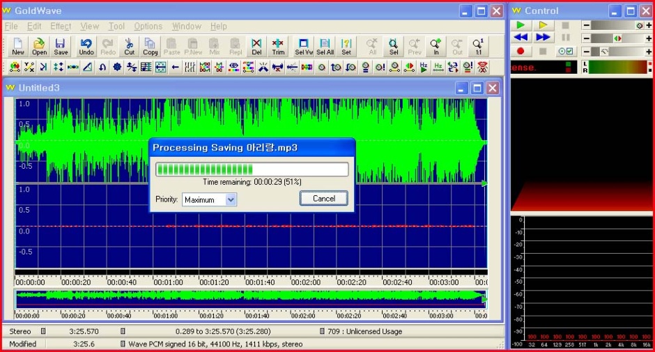Click the small icon beside 709 : Unlicensed Usage
Image resolution: width=655 pixels, height=352 pixels.
(x=322, y=331)
